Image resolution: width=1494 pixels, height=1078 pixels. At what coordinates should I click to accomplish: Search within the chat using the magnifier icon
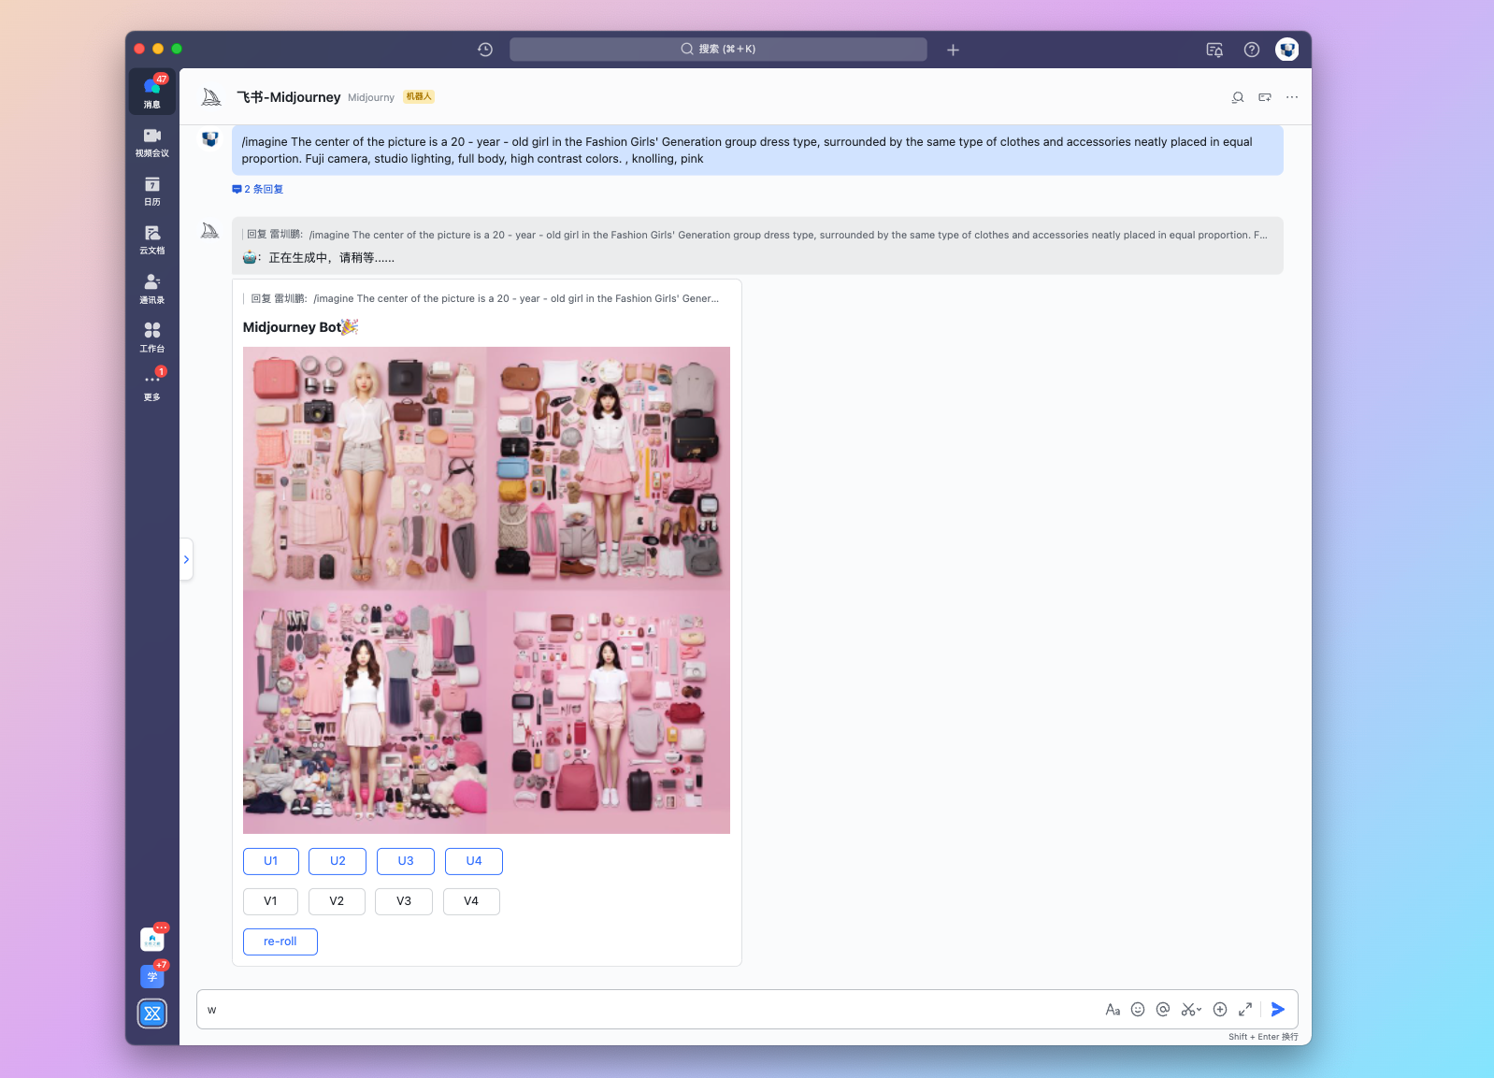coord(1238,97)
